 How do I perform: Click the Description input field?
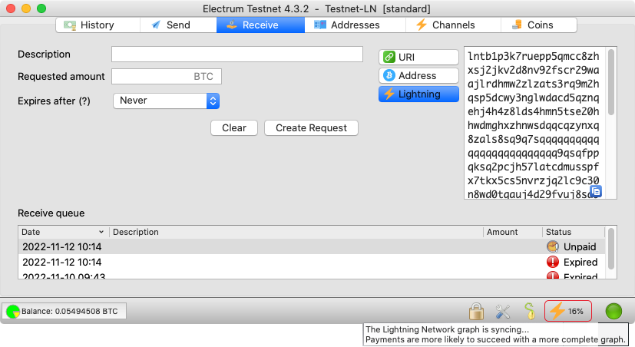tap(237, 55)
